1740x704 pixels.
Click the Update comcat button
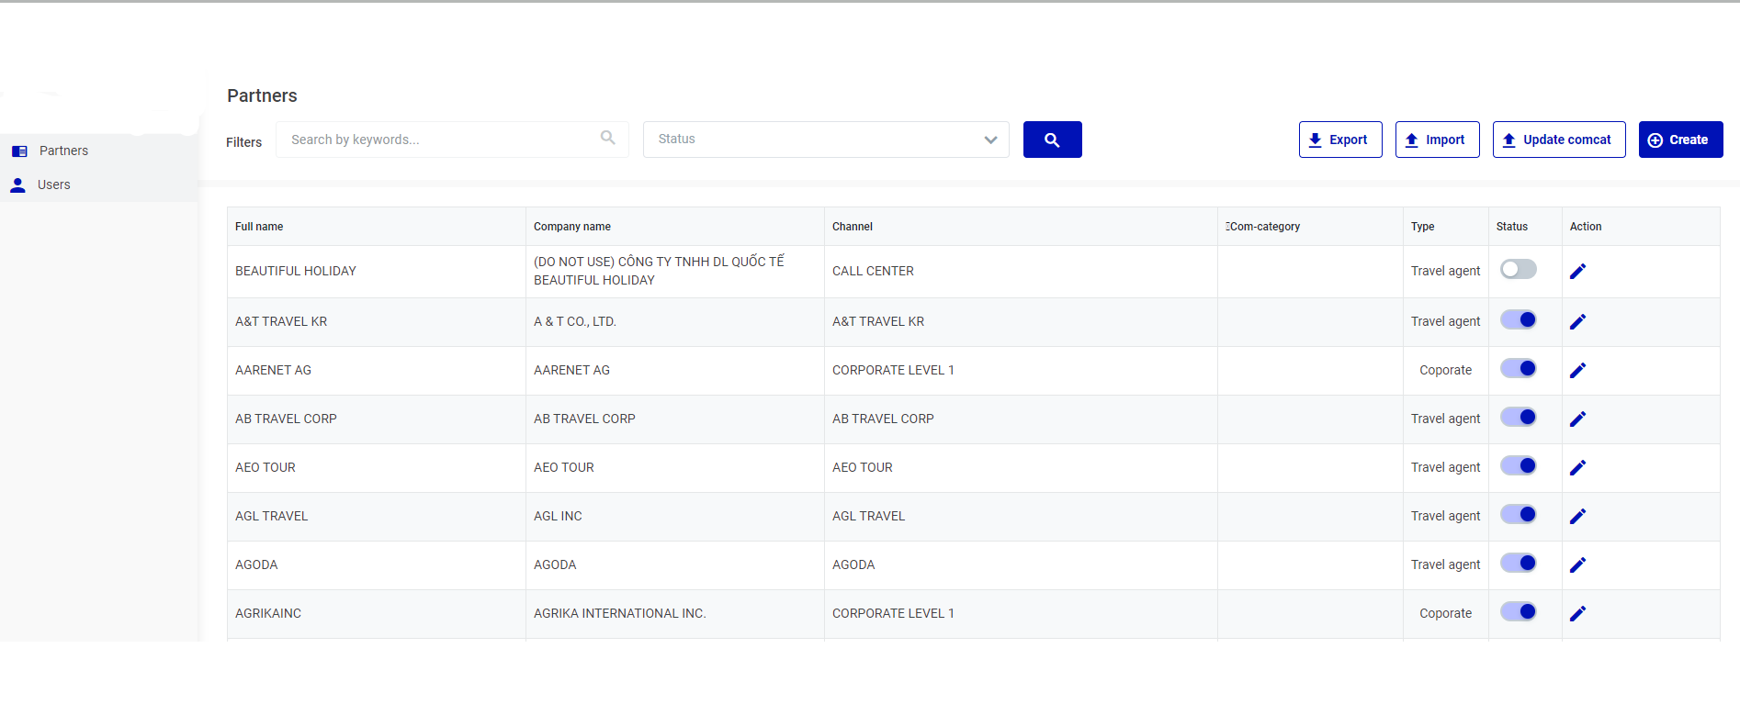1558,140
